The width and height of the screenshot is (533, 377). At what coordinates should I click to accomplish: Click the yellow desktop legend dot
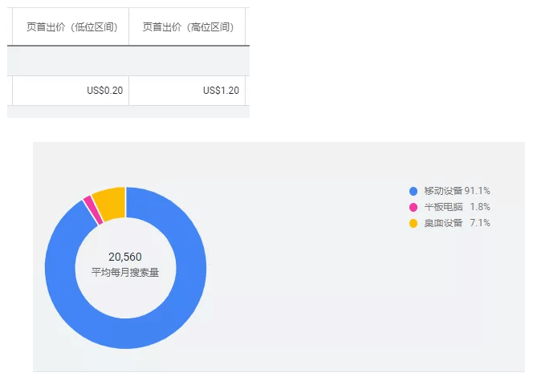click(x=413, y=223)
